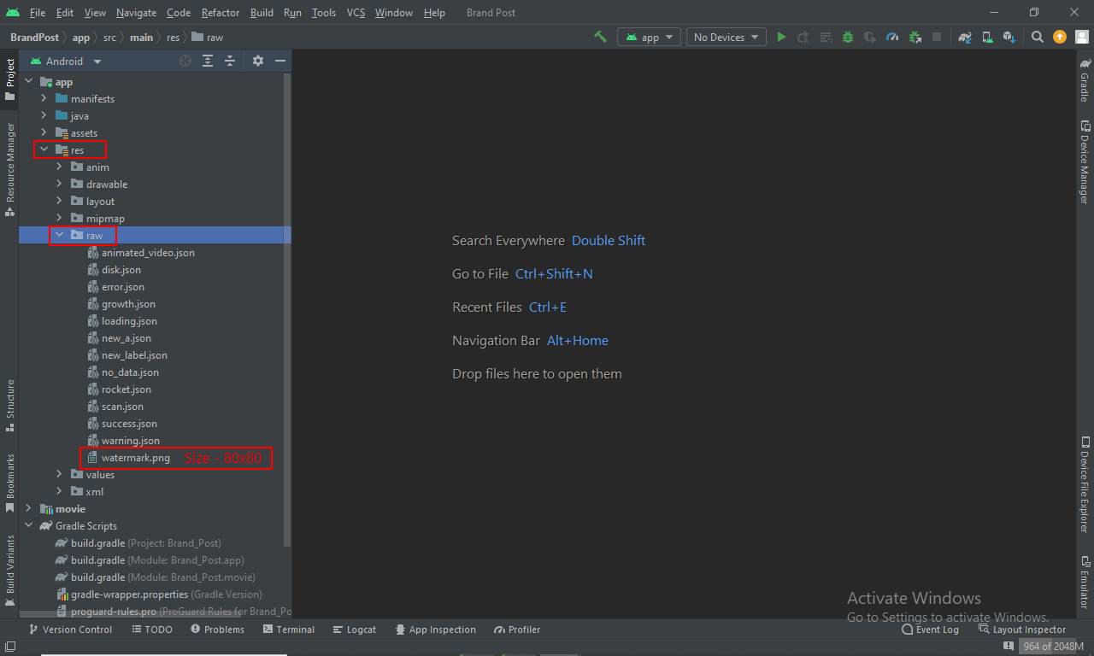Toggle the Project tool window tab

pyautogui.click(x=9, y=79)
